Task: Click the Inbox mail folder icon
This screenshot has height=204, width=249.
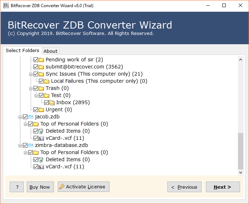Action: point(52,103)
